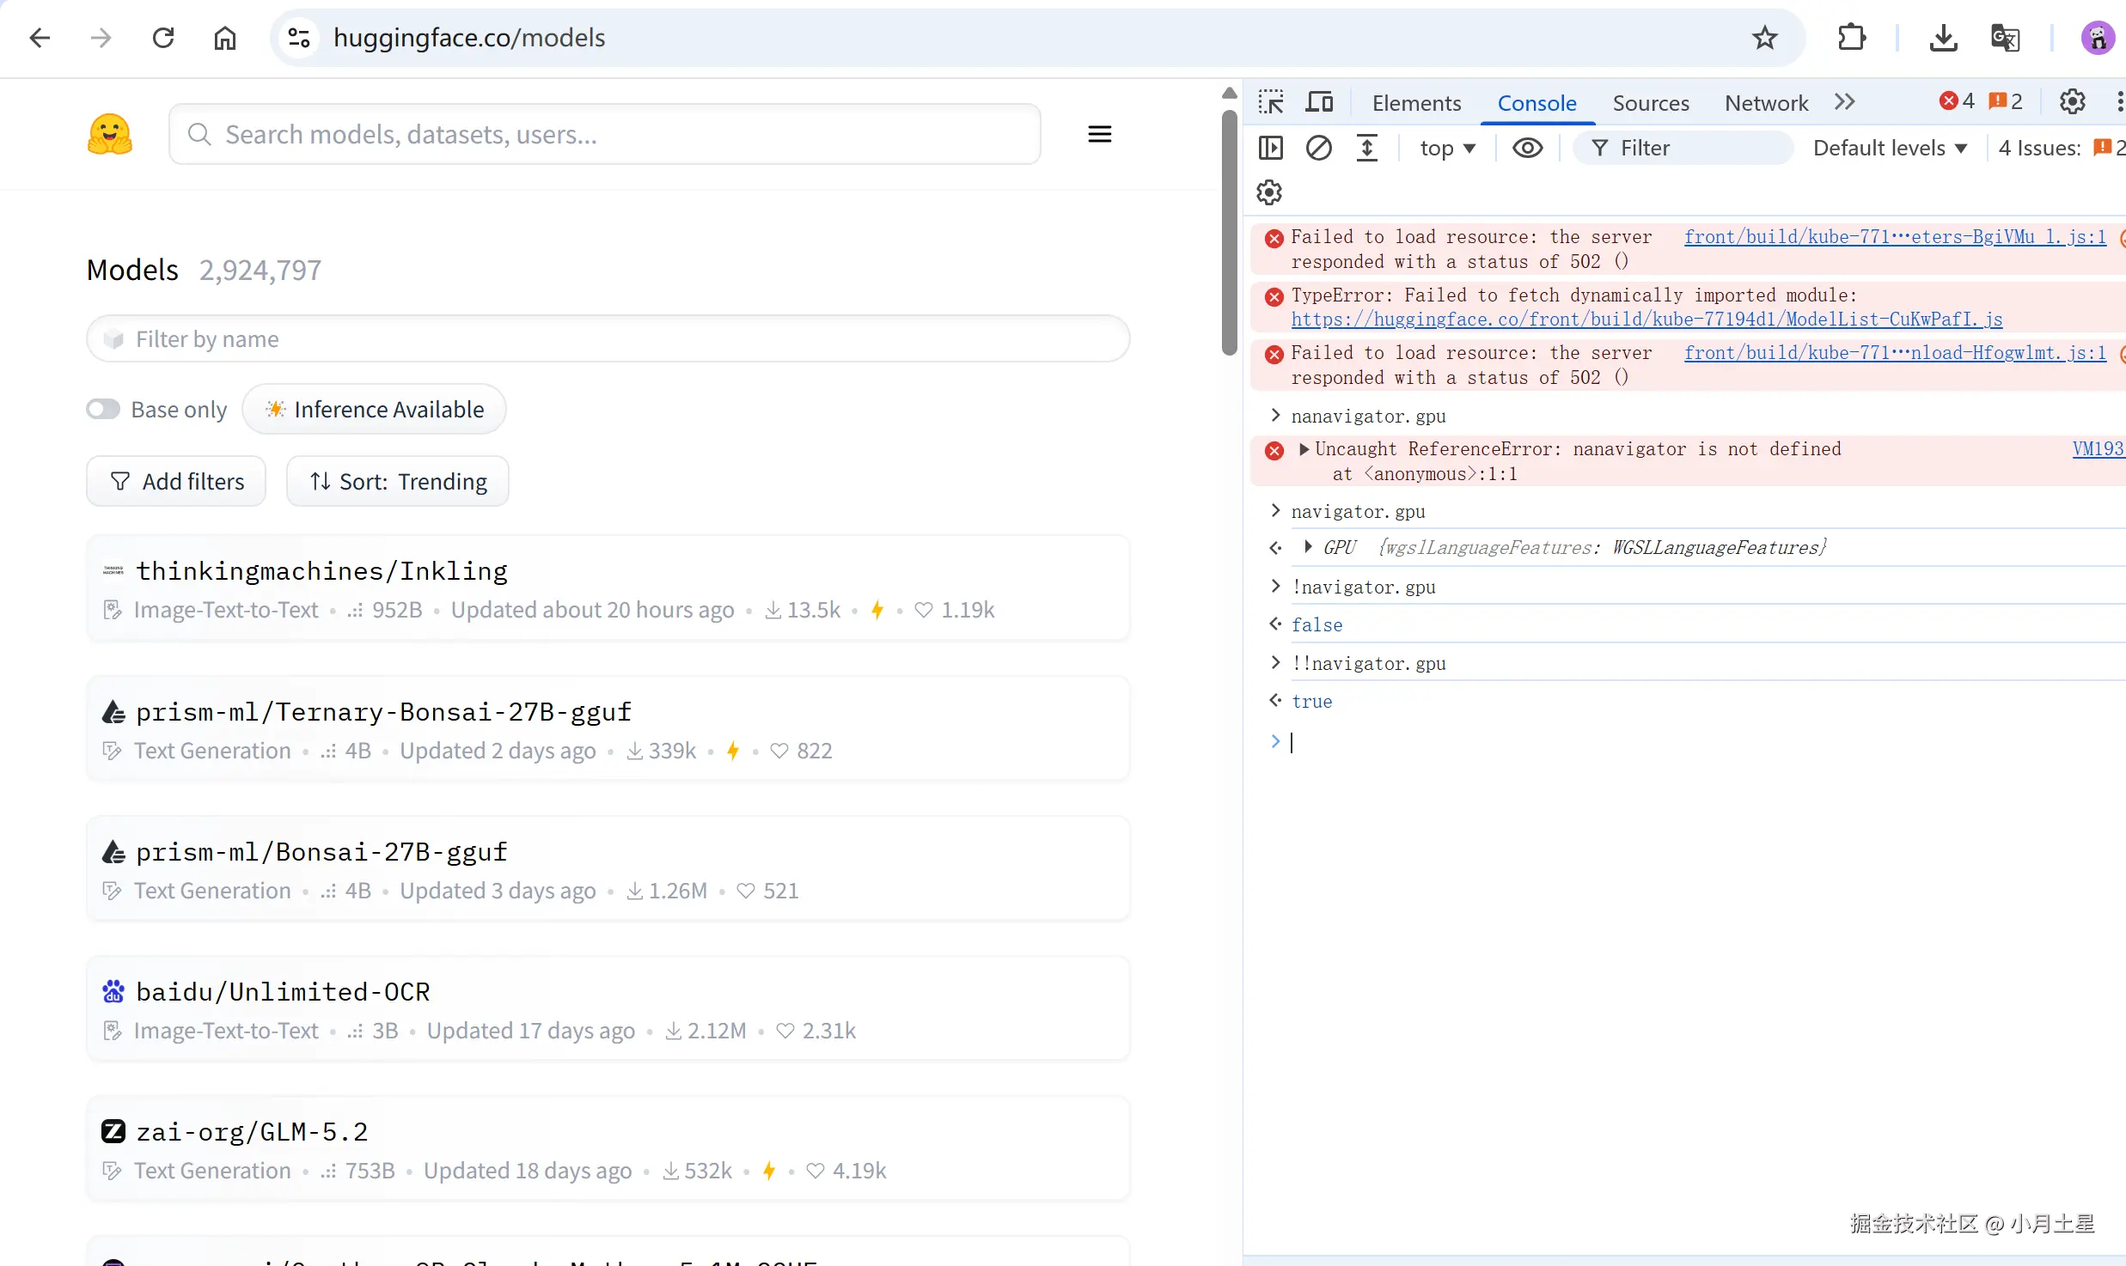Focus the Filter by name field
The image size is (2126, 1266).
pyautogui.click(x=608, y=339)
